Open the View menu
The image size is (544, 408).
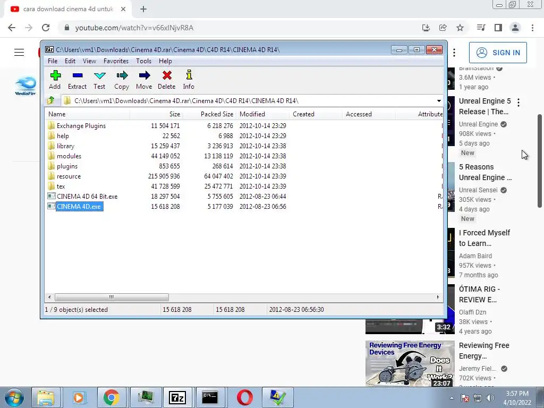89,61
